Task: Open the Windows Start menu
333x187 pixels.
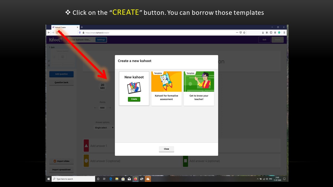Action: (49, 179)
